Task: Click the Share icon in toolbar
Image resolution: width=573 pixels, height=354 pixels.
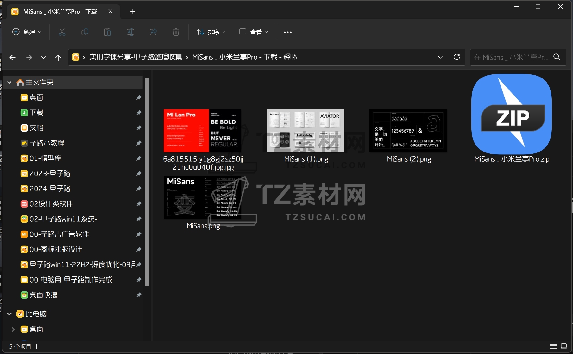Action: pos(153,32)
